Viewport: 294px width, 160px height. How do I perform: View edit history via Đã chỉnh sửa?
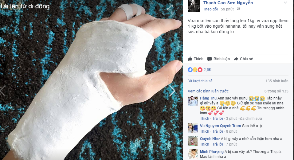coord(251,119)
